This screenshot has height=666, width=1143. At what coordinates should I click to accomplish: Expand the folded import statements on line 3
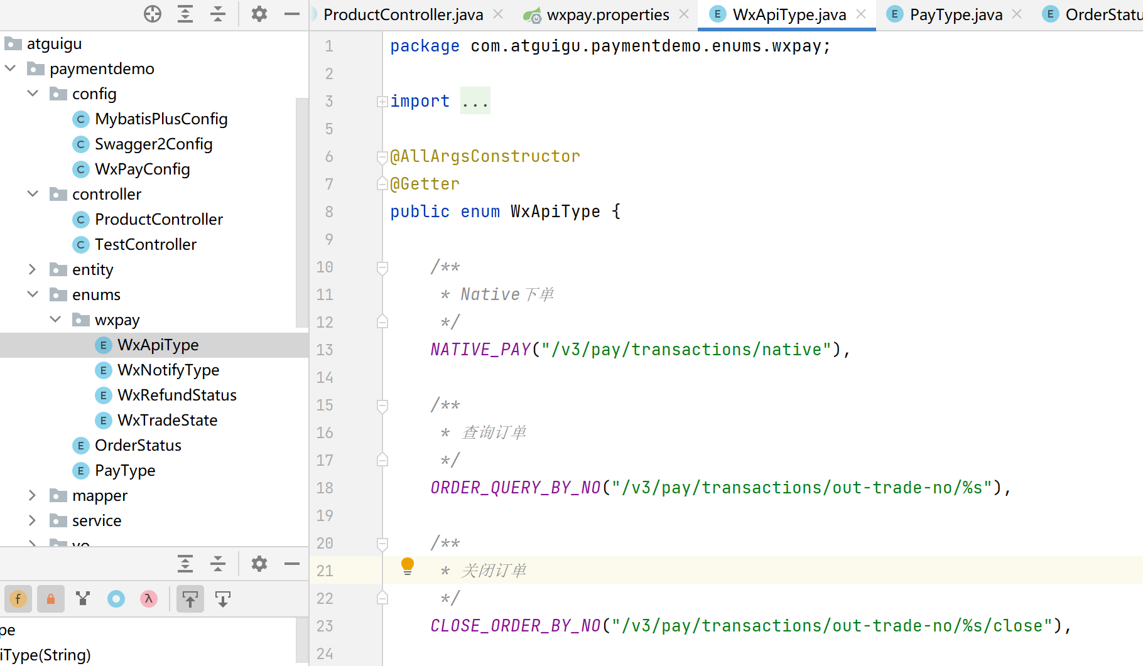click(382, 101)
